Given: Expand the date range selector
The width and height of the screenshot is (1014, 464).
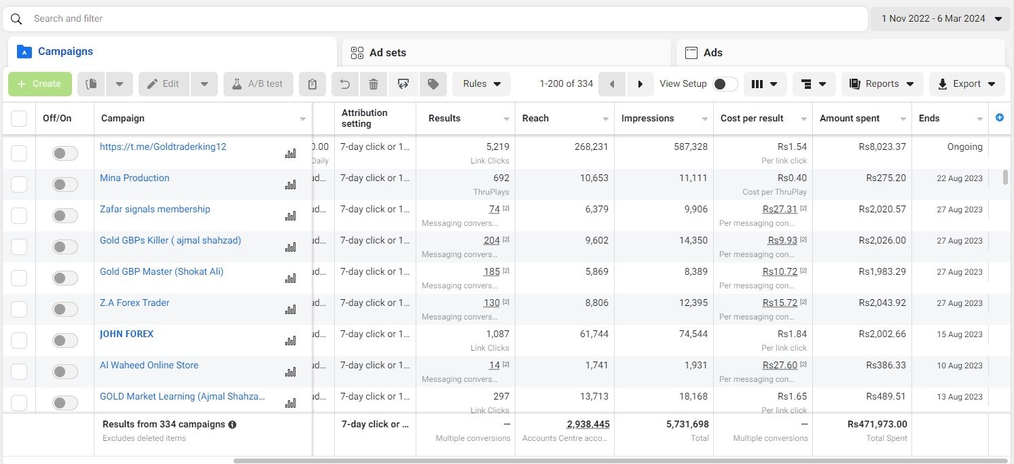Looking at the screenshot, I should pos(941,19).
